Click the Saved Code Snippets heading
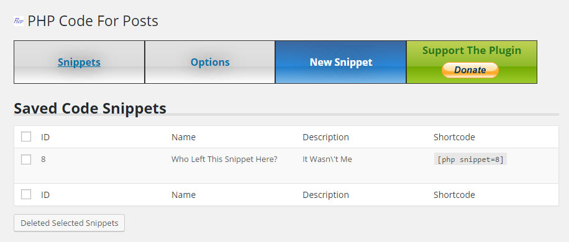The image size is (569, 242). (90, 109)
